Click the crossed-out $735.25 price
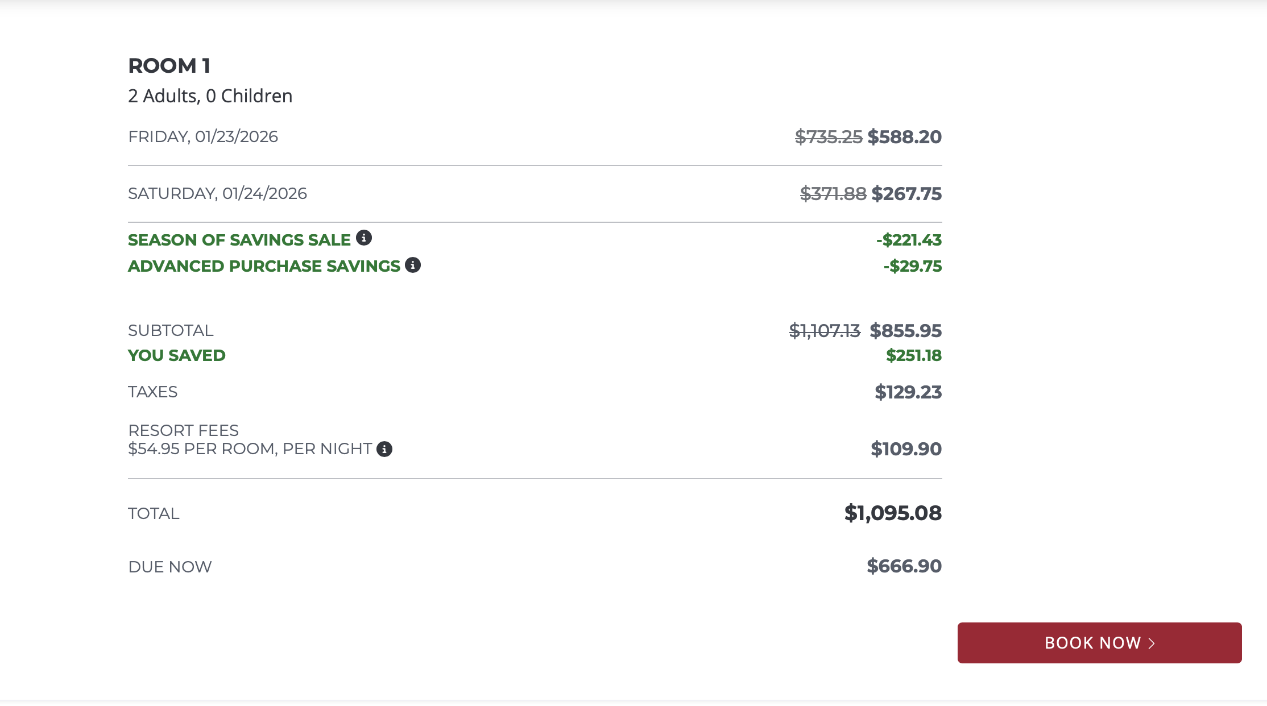Screen dimensions: 1267x706 829,137
